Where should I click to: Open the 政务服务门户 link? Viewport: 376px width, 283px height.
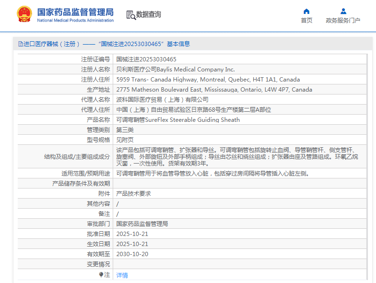(343, 20)
